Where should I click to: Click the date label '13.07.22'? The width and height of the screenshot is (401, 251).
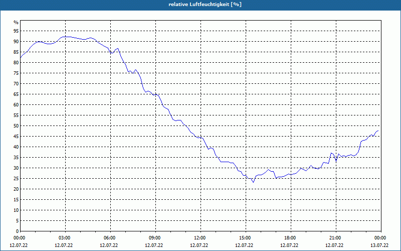pos(379,245)
